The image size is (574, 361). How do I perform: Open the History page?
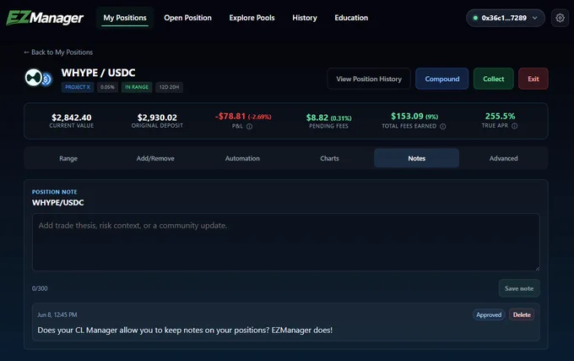(305, 18)
